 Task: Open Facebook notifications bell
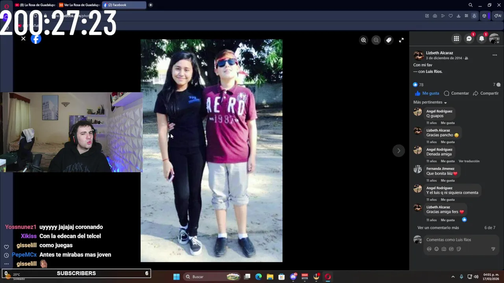pos(482,39)
